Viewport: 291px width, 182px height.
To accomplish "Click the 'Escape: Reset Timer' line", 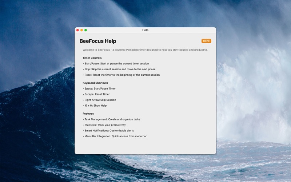I will (96, 94).
